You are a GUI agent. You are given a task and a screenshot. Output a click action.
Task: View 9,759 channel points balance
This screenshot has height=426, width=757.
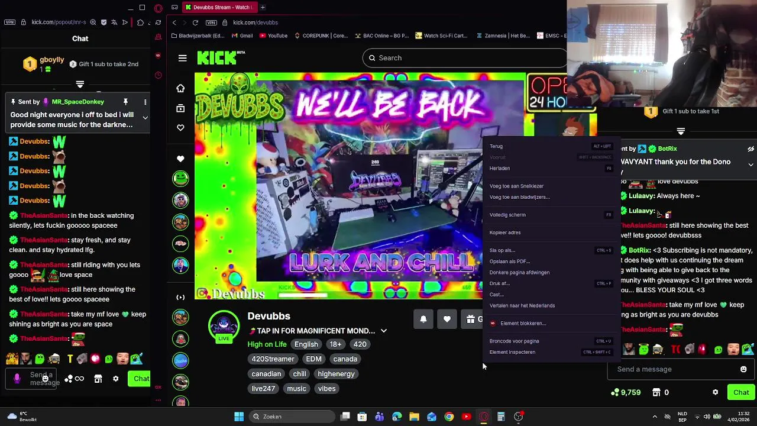pyautogui.click(x=626, y=392)
